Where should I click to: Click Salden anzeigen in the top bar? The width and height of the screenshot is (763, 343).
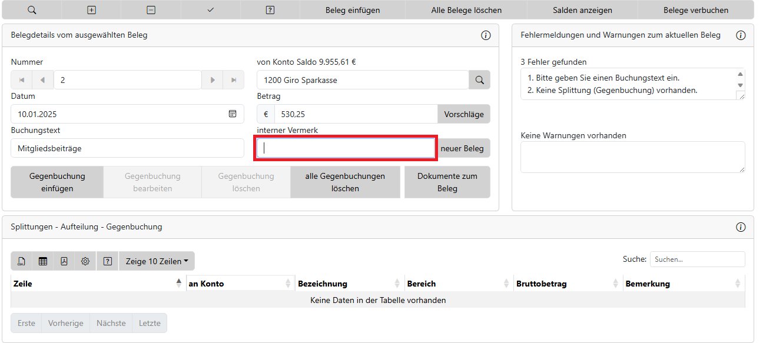(582, 10)
